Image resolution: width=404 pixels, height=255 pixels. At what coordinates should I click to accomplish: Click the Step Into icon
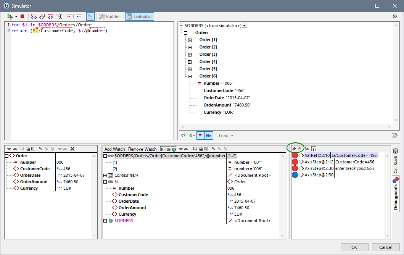(x=34, y=16)
